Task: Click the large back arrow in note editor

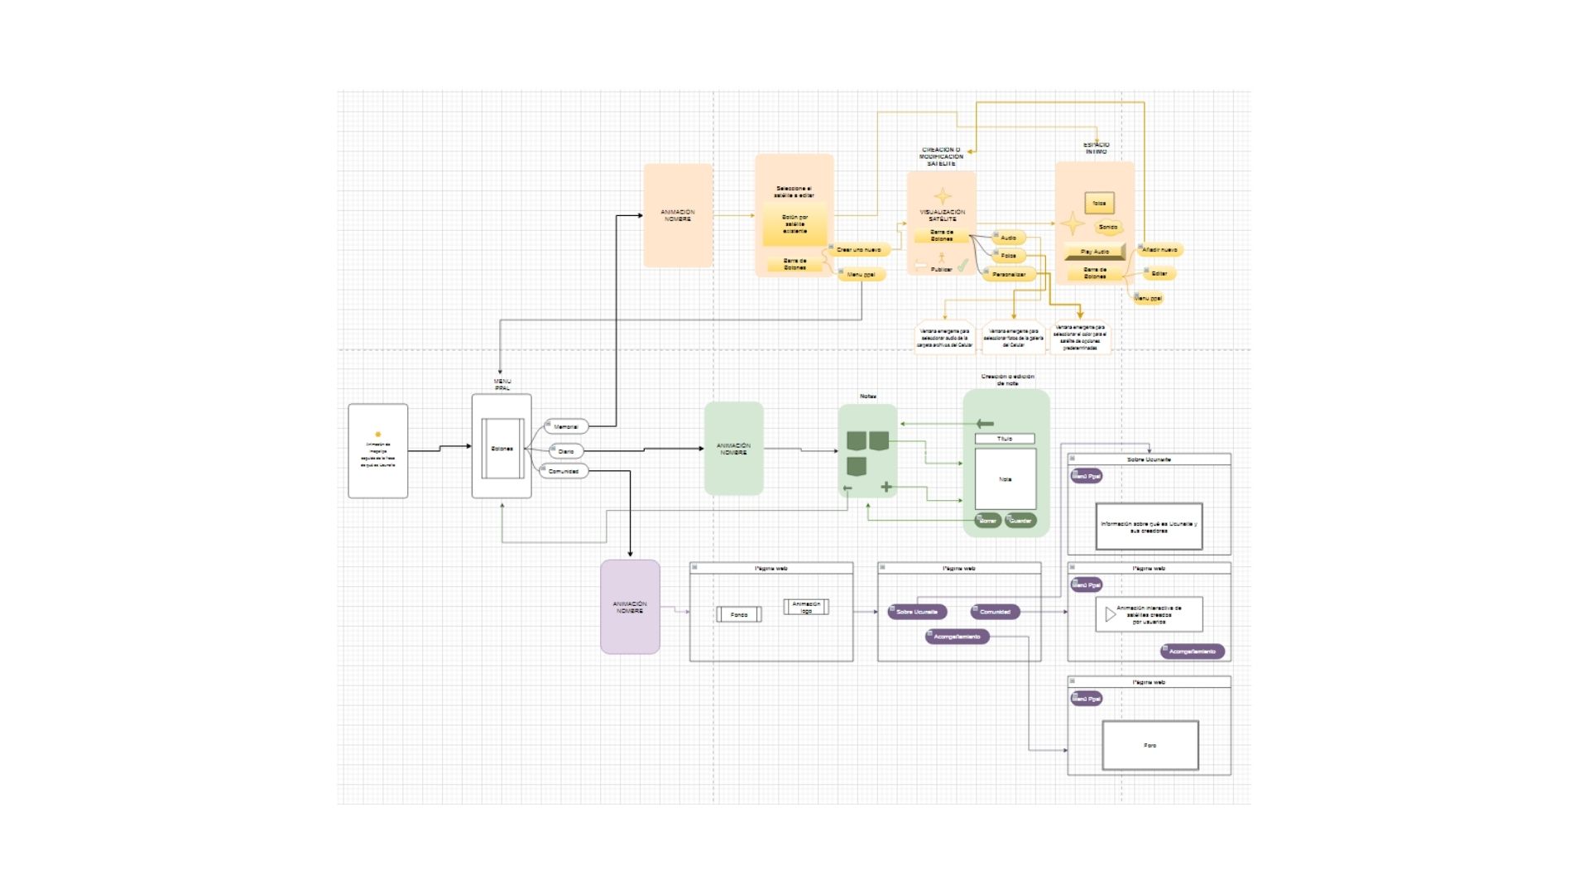Action: point(984,424)
